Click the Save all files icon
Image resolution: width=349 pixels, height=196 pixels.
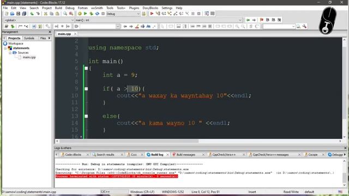tap(24, 14)
